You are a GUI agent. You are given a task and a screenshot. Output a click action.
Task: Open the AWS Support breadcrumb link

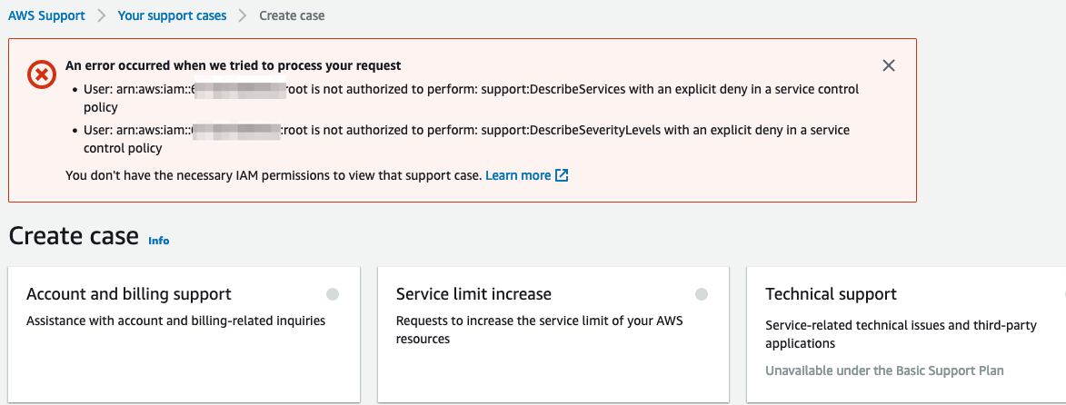point(46,15)
